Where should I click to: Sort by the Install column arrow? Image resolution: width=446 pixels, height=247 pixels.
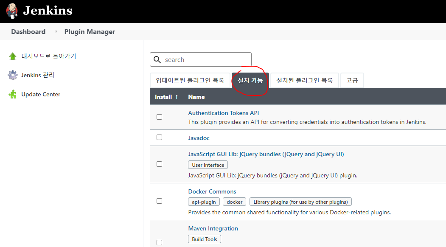click(x=177, y=97)
